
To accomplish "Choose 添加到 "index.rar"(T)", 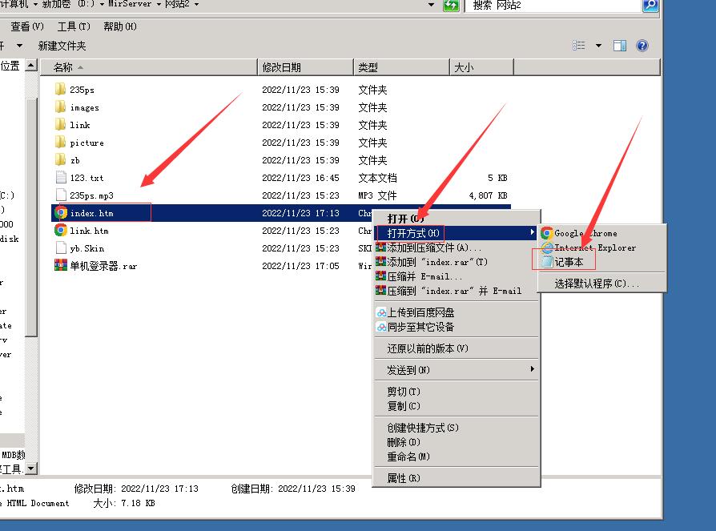I will click(x=457, y=262).
